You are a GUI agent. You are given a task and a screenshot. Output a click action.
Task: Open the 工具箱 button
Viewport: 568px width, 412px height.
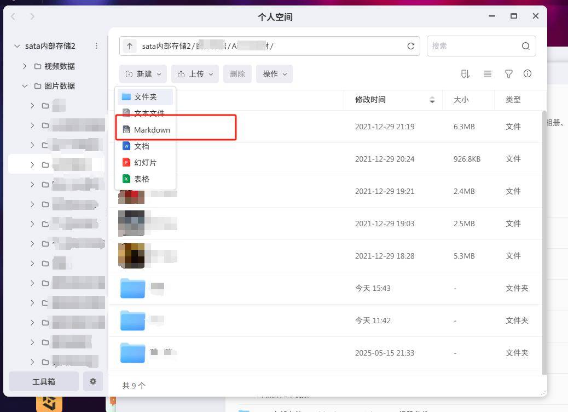(x=43, y=381)
